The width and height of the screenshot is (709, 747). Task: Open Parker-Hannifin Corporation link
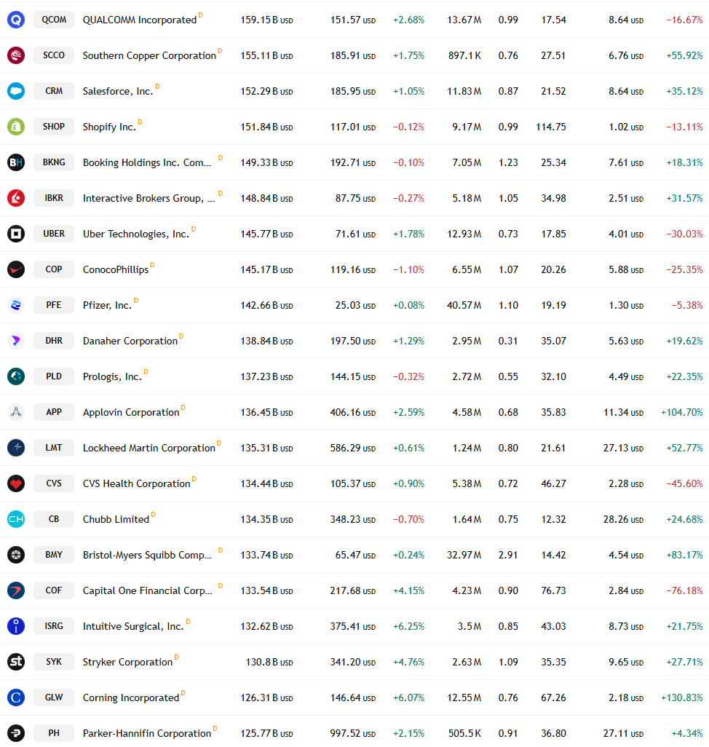(x=147, y=734)
